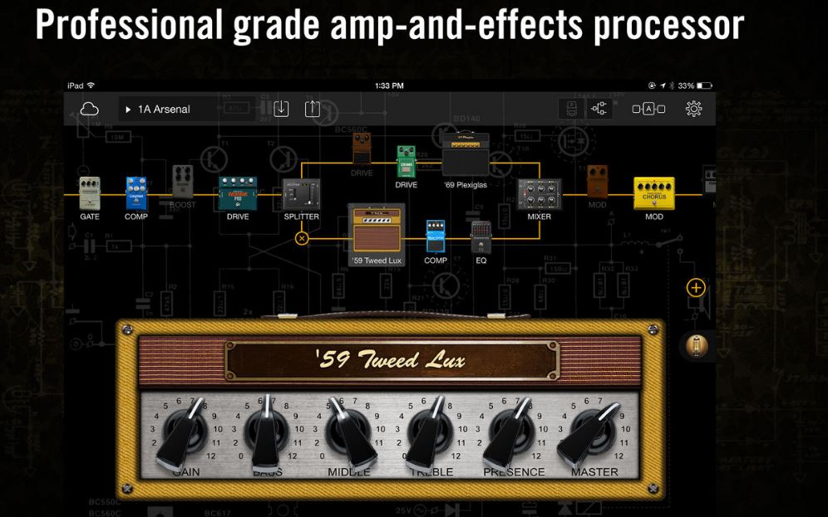The height and width of the screenshot is (517, 828).
Task: Open the blue COMP pedal at chain start
Action: point(136,193)
